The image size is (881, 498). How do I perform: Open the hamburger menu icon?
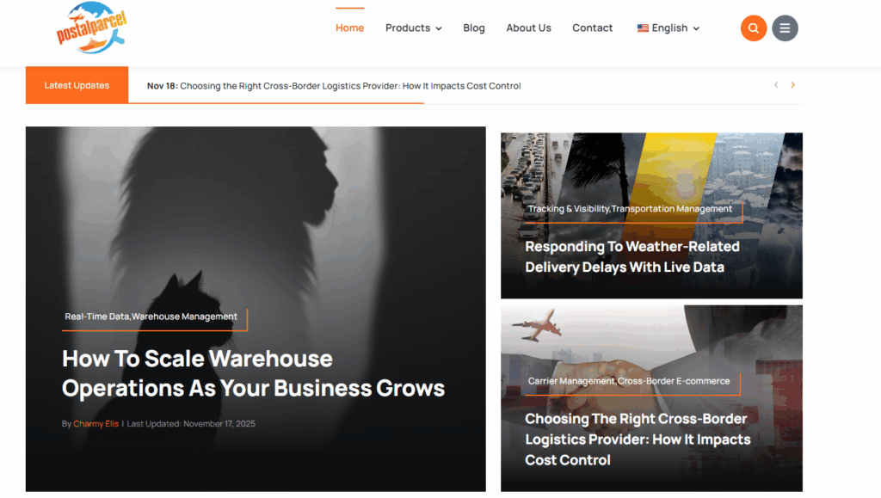[x=785, y=28]
